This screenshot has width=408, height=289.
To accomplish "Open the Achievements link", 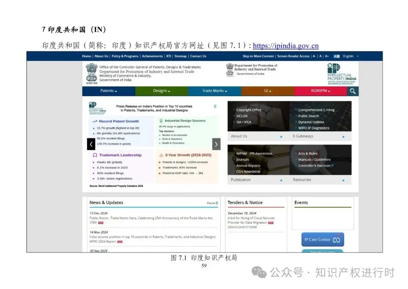I will [x=152, y=56].
